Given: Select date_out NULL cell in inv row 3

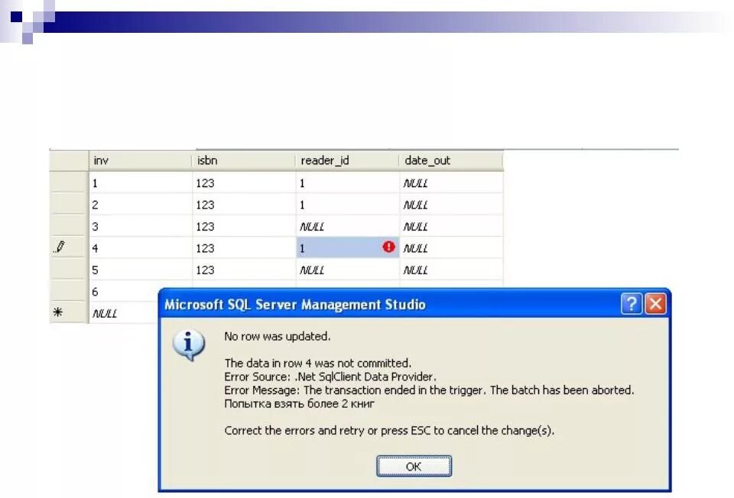Looking at the screenshot, I should click(x=451, y=226).
